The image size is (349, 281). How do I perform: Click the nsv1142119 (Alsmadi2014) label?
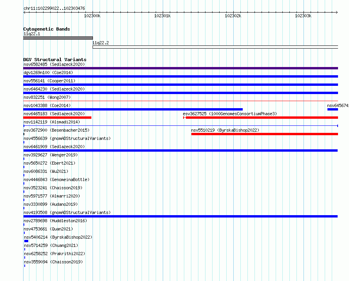tap(52, 122)
